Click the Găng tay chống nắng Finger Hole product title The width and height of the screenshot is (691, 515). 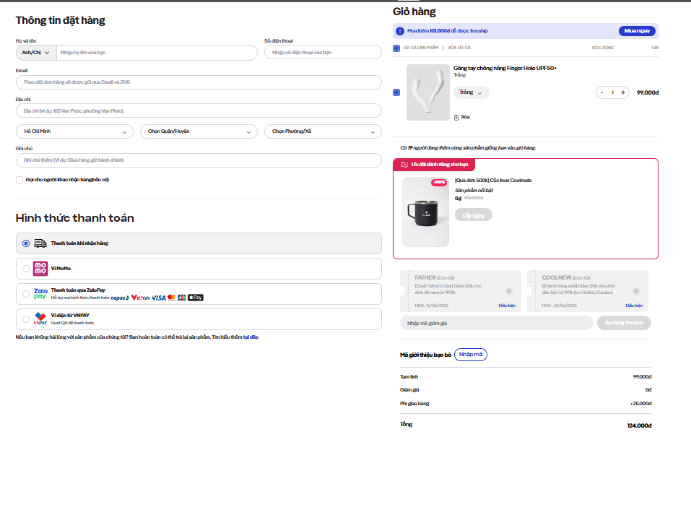(505, 69)
